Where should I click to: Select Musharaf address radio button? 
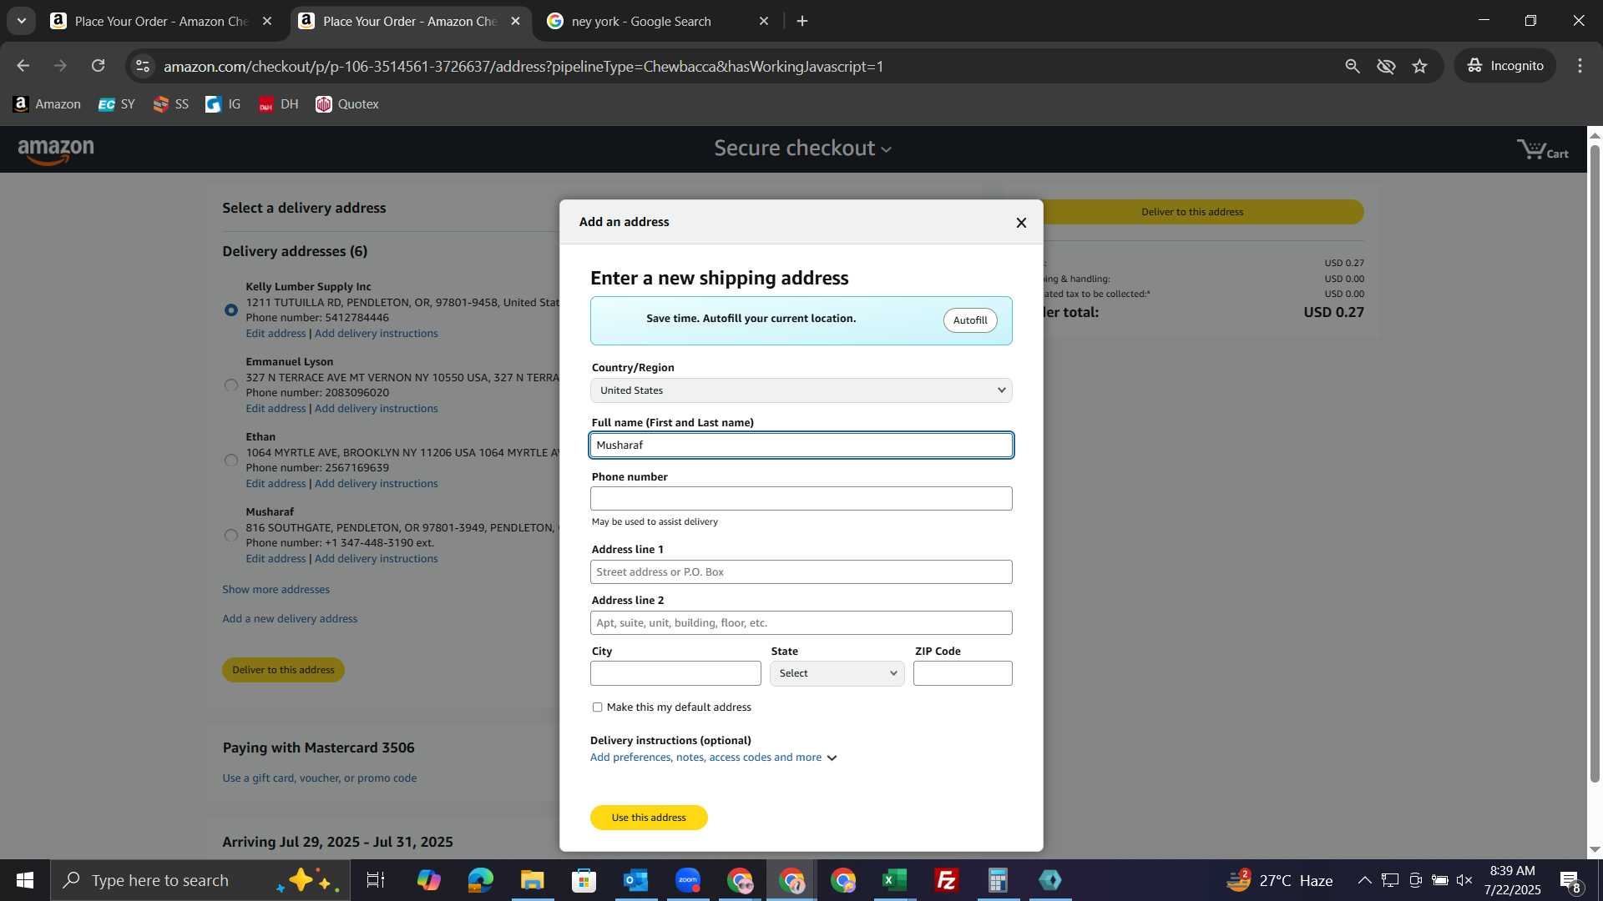click(x=231, y=536)
